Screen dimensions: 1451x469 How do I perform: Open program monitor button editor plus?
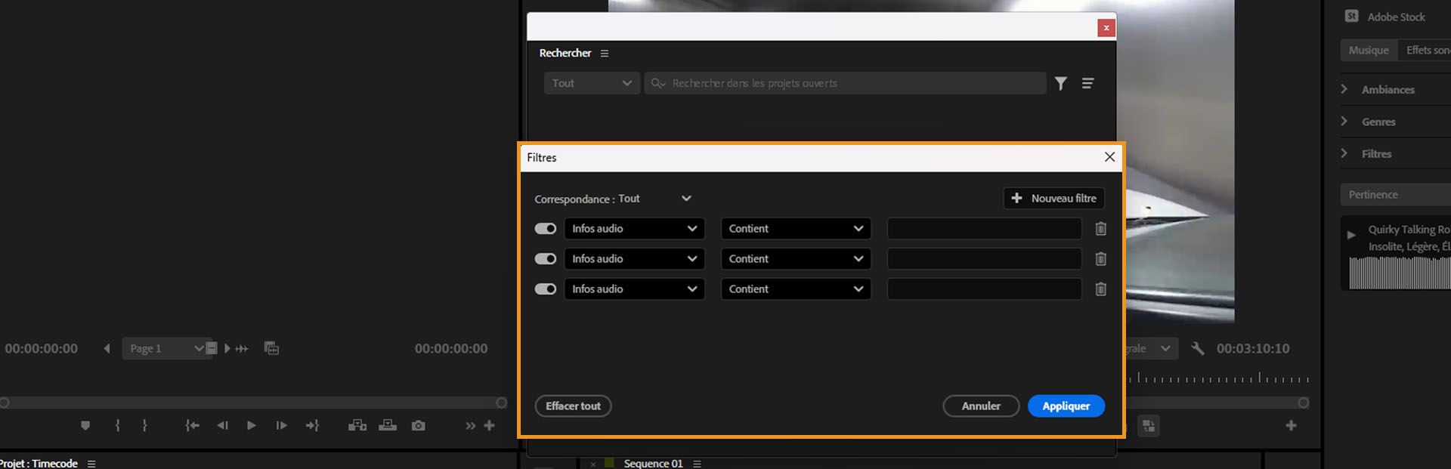point(1291,426)
